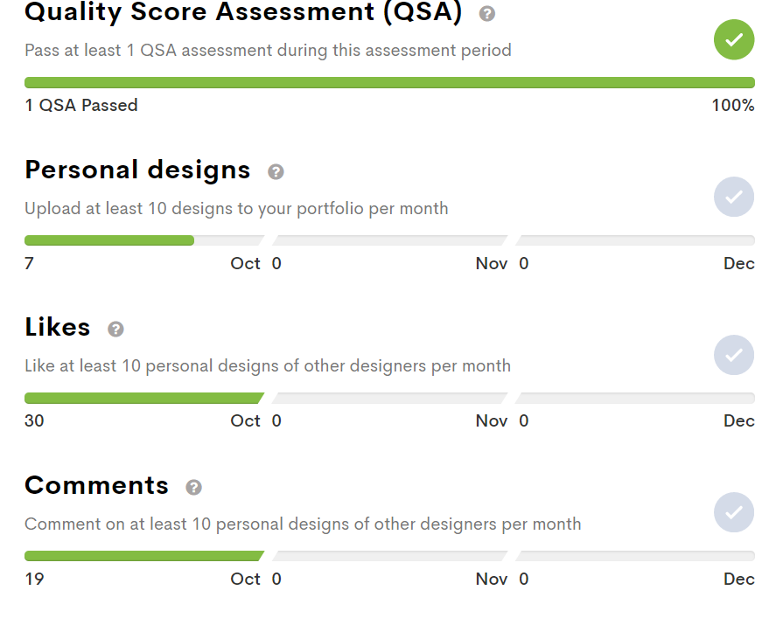Click the "1 QSA Passed" label
This screenshot has width=783, height=618.
(x=81, y=105)
